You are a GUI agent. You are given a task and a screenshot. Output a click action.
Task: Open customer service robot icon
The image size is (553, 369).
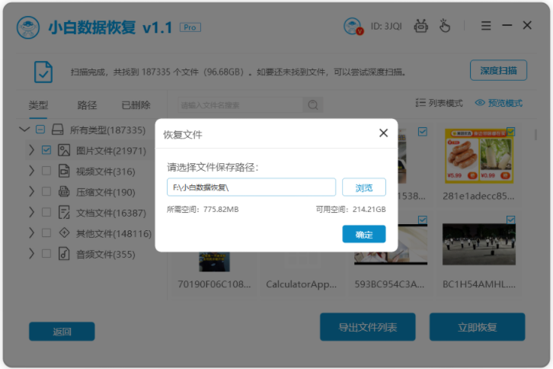pyautogui.click(x=420, y=26)
